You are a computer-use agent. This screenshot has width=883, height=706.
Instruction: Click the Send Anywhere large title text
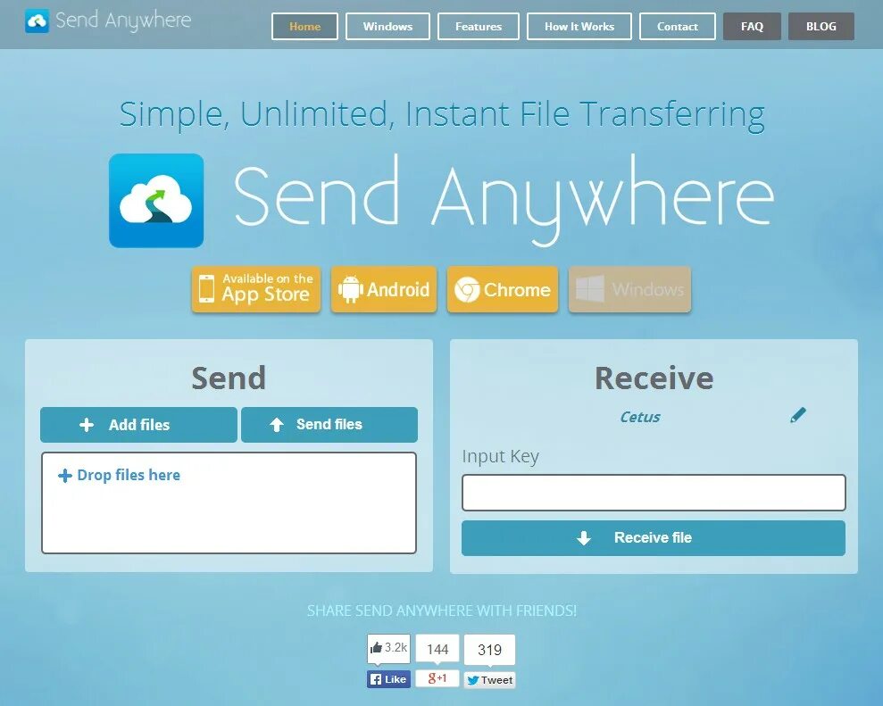(504, 201)
